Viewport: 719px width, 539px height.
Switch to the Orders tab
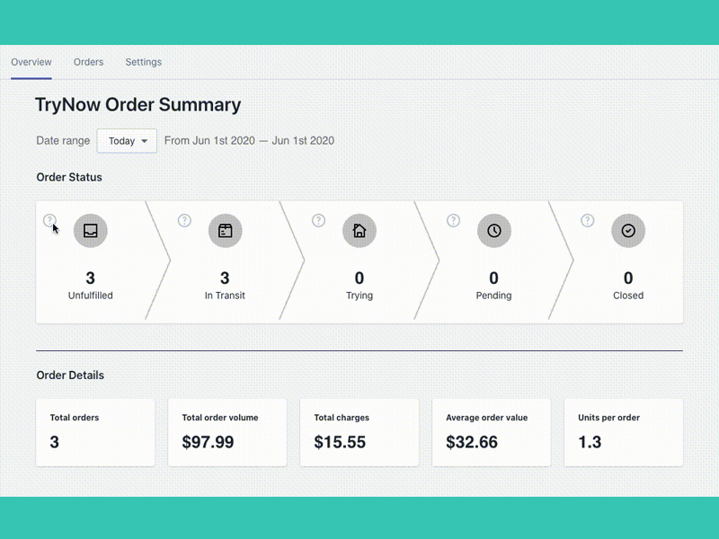click(88, 62)
